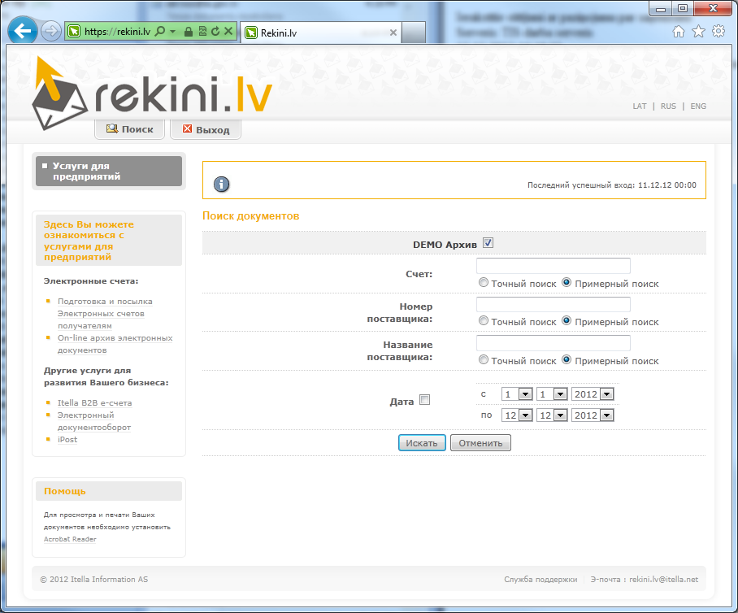Click the © 2012 Itella Information AS text
The image size is (738, 613).
94,580
